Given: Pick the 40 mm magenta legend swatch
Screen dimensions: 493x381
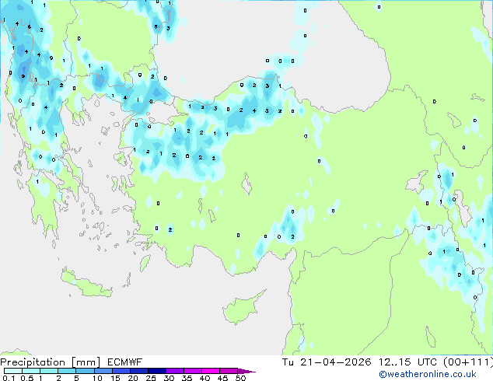Looking at the screenshot, I should (x=211, y=371).
